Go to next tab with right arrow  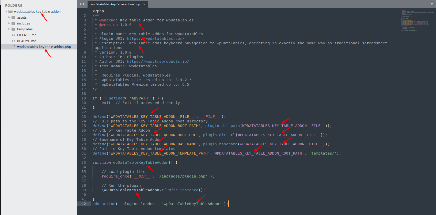click(x=84, y=4)
